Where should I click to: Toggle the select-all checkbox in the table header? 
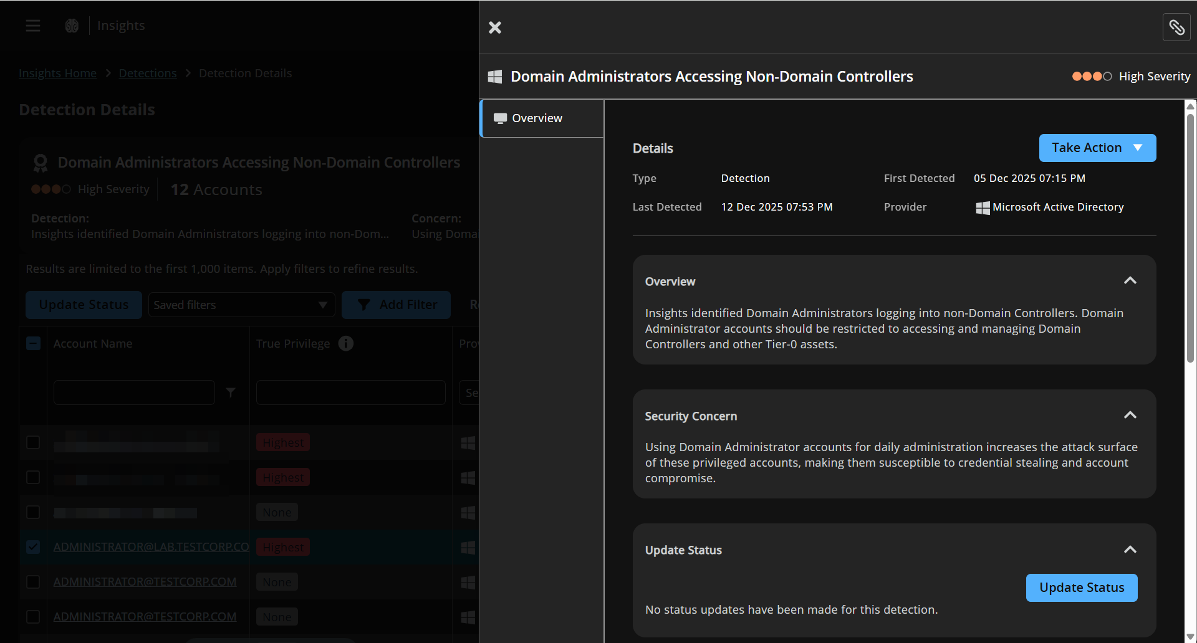[x=33, y=343]
